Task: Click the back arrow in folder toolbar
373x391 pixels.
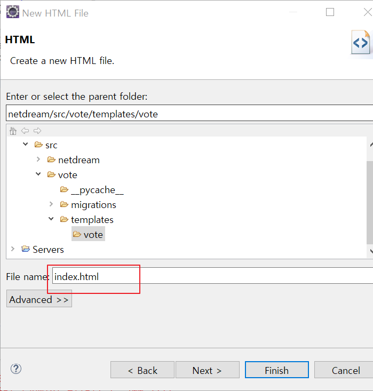Action: tap(25, 131)
